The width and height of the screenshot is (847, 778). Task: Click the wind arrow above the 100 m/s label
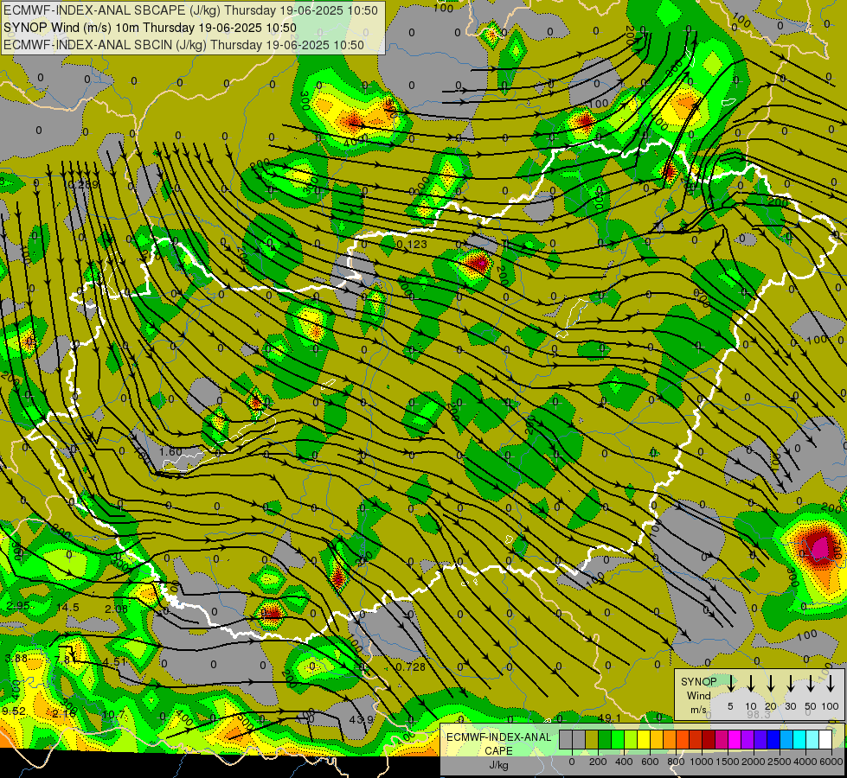point(831,683)
